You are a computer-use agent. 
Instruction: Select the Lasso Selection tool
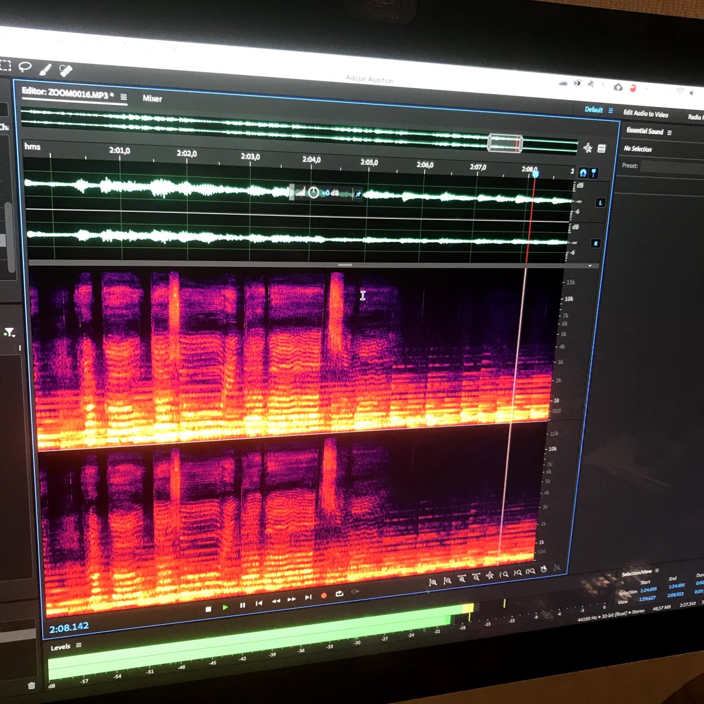25,66
